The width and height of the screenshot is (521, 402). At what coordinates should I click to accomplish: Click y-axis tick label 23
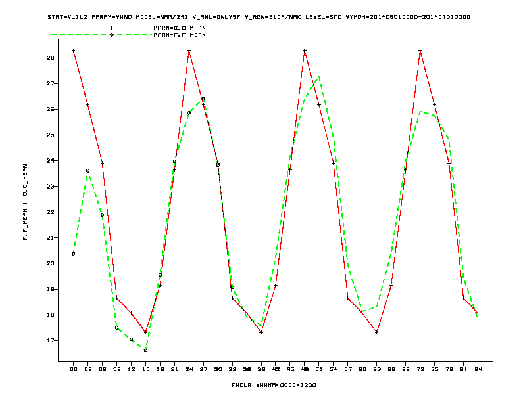tap(50, 187)
